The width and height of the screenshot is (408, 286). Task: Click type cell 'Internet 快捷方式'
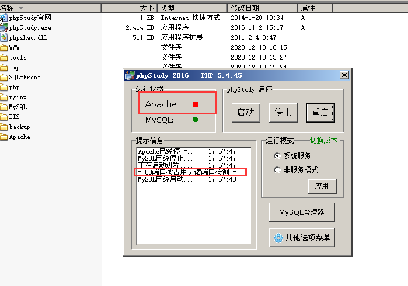(x=190, y=18)
